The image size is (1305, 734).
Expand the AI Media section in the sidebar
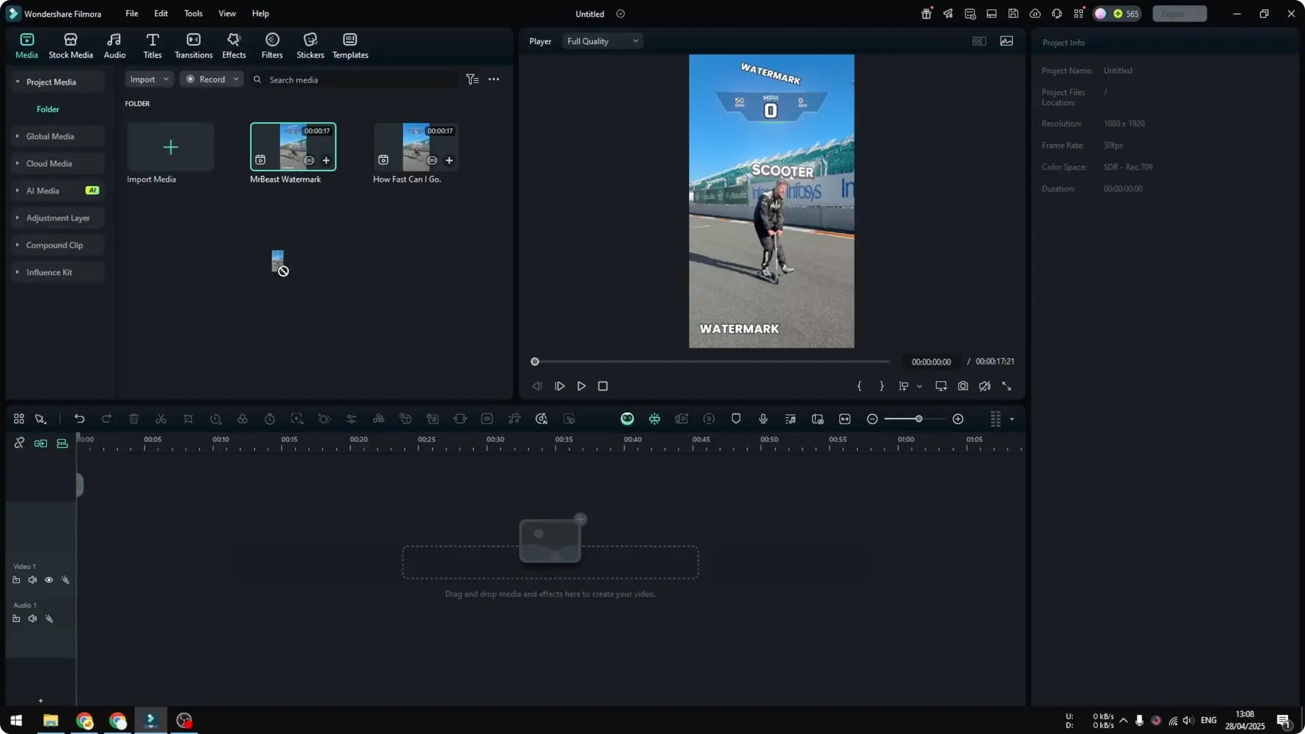point(18,190)
